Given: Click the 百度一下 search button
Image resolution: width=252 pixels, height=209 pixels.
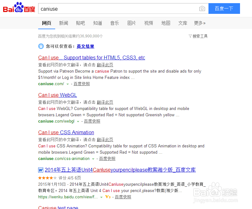Looking at the screenshot, I should (x=224, y=8).
